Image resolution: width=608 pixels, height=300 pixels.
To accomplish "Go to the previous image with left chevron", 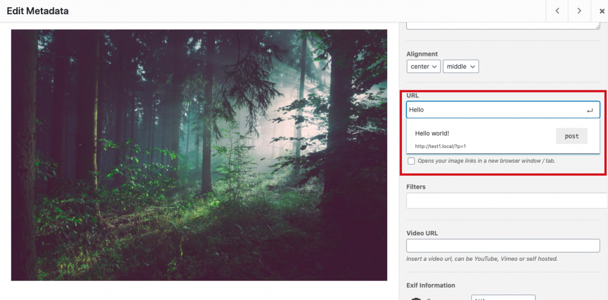I will pos(557,11).
